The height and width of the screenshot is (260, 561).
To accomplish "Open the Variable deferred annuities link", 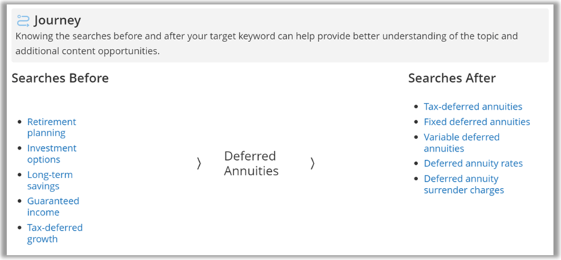I will coord(461,143).
